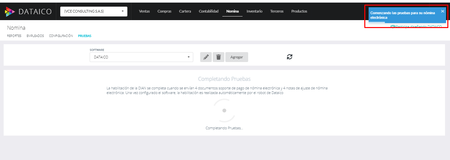450x160 pixels.
Task: Go to the Productos menu
Action: (299, 11)
